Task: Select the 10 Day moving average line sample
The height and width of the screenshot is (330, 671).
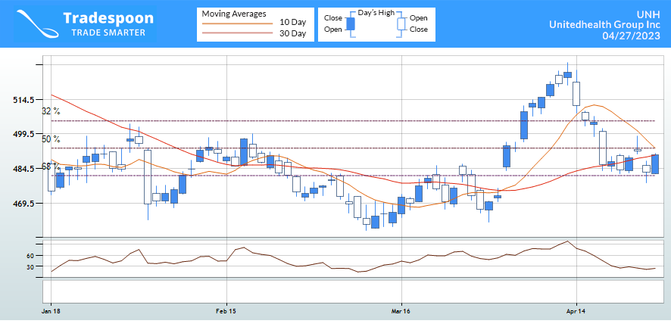Action: [x=236, y=23]
